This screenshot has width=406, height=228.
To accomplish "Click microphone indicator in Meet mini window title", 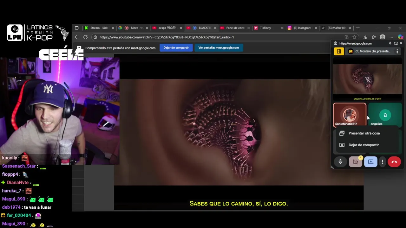I will (390, 43).
